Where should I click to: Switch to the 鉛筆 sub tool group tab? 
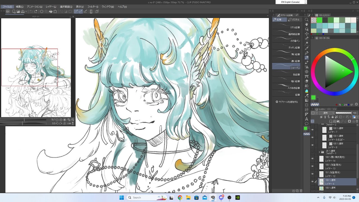click(x=279, y=20)
